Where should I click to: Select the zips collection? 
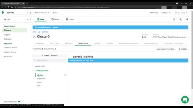point(38,86)
